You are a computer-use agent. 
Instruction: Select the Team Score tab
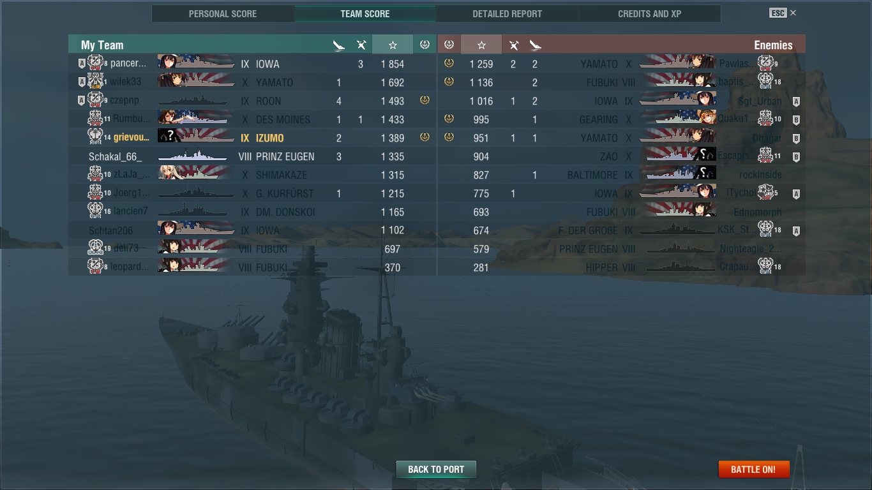pyautogui.click(x=365, y=13)
